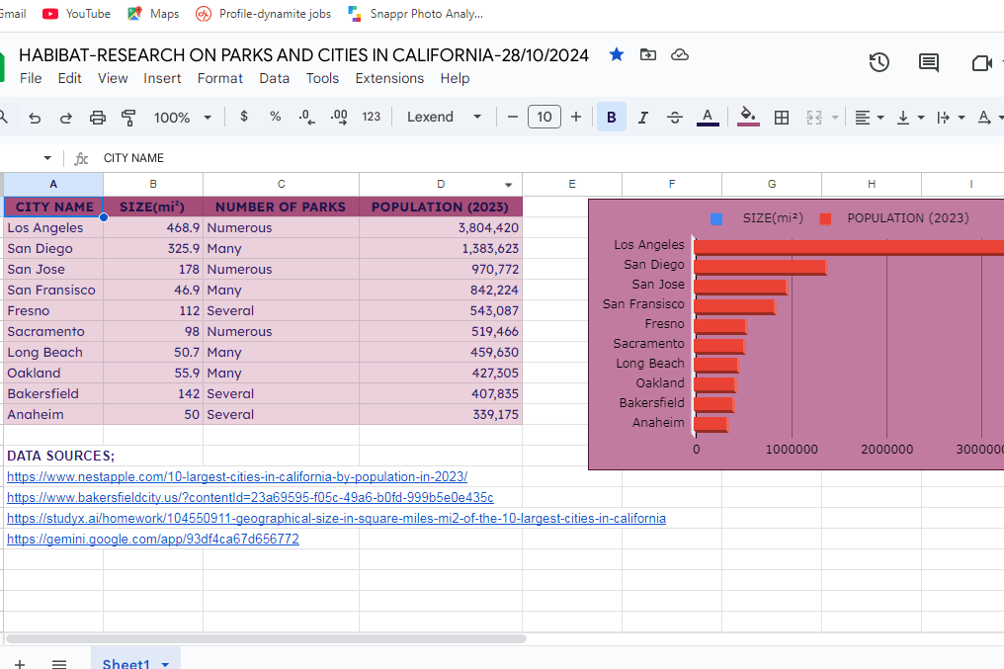The width and height of the screenshot is (1004, 669).
Task: Open the fill color picker
Action: 748,118
